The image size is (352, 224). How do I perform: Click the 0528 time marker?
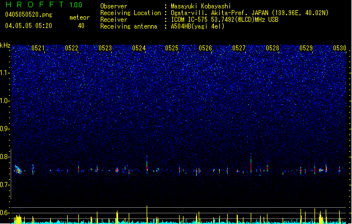273,48
